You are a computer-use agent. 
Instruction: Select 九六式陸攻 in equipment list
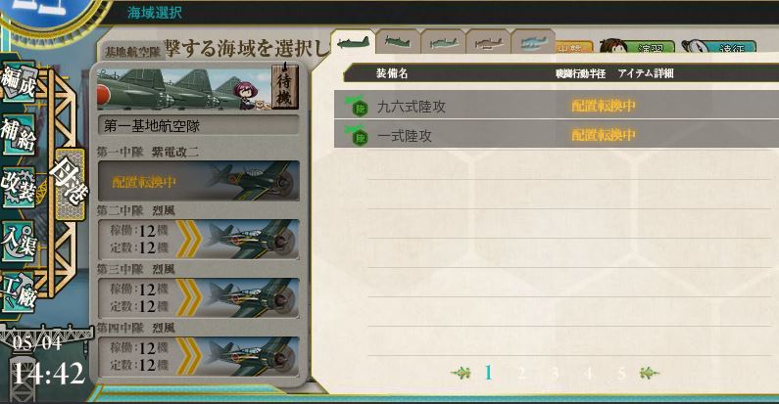pyautogui.click(x=557, y=105)
